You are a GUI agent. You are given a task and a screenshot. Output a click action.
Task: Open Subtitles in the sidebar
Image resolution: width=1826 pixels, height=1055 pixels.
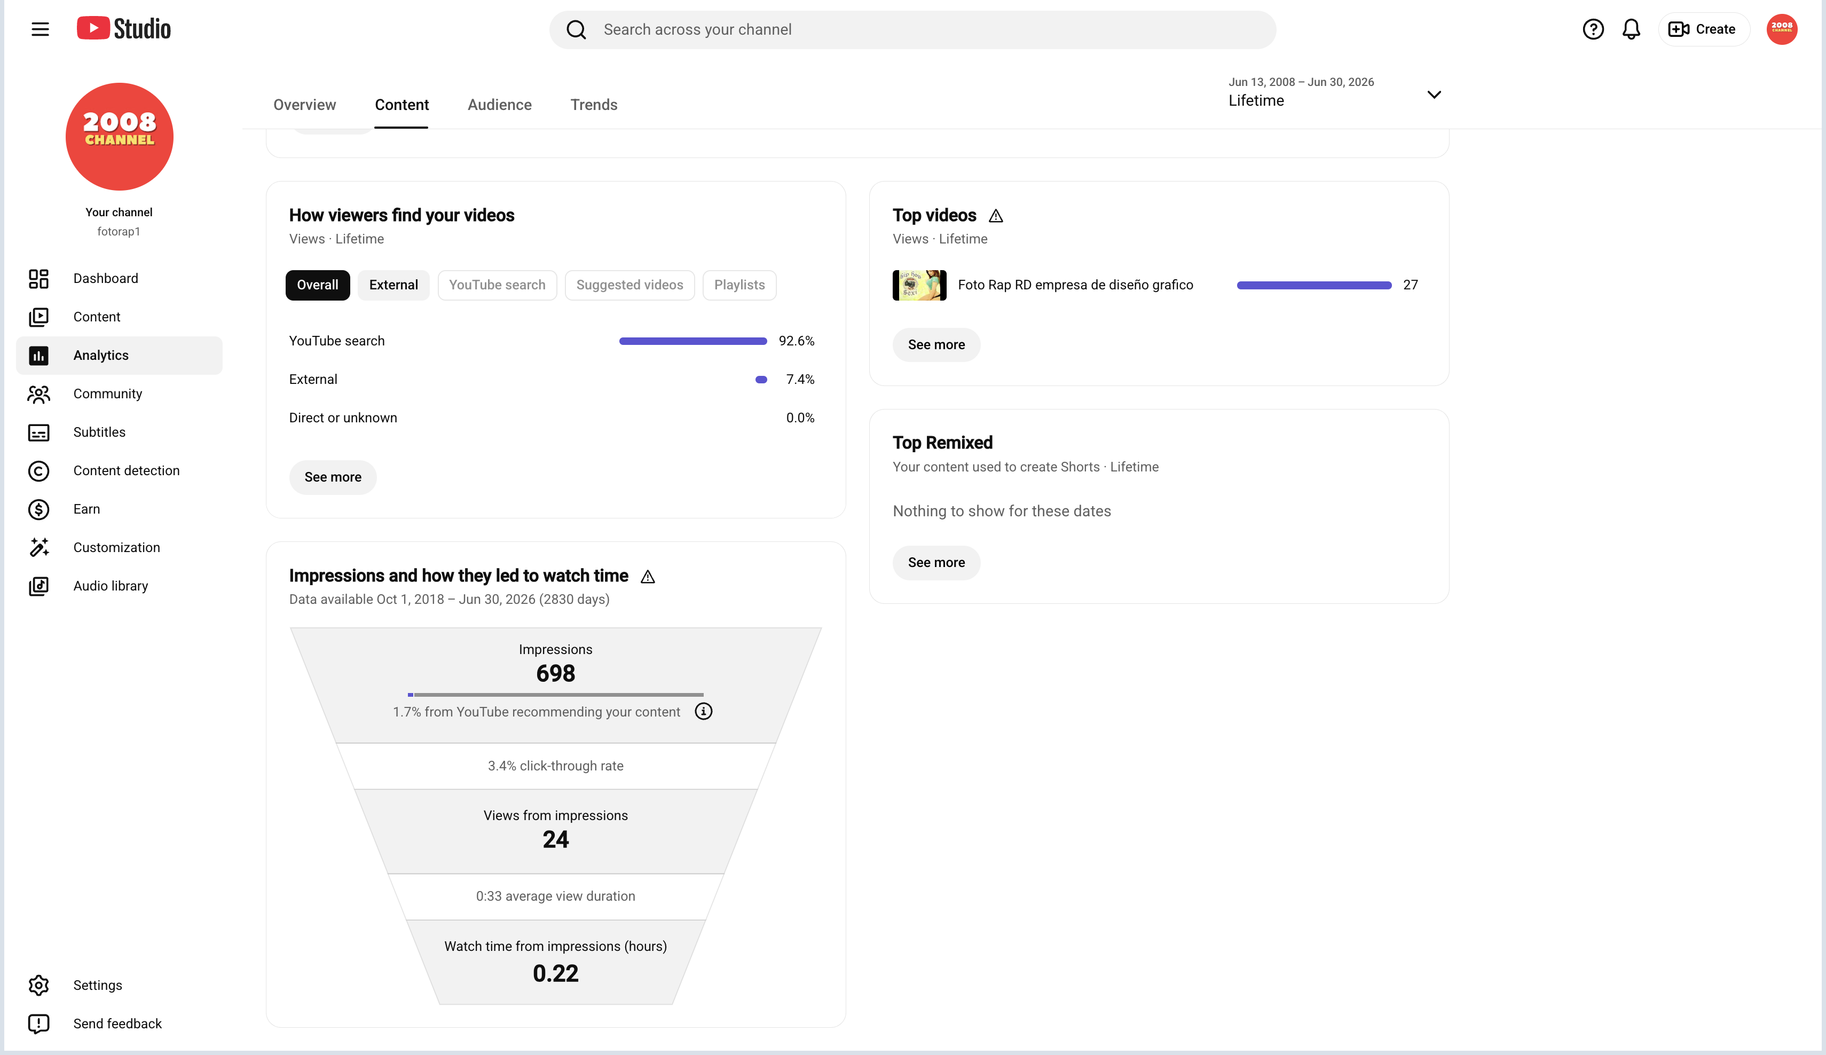click(120, 432)
